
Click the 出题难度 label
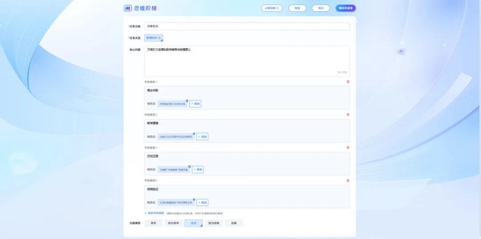tap(135, 223)
